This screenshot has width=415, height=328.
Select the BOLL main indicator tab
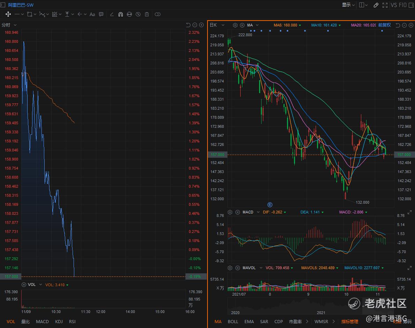[x=233, y=322]
